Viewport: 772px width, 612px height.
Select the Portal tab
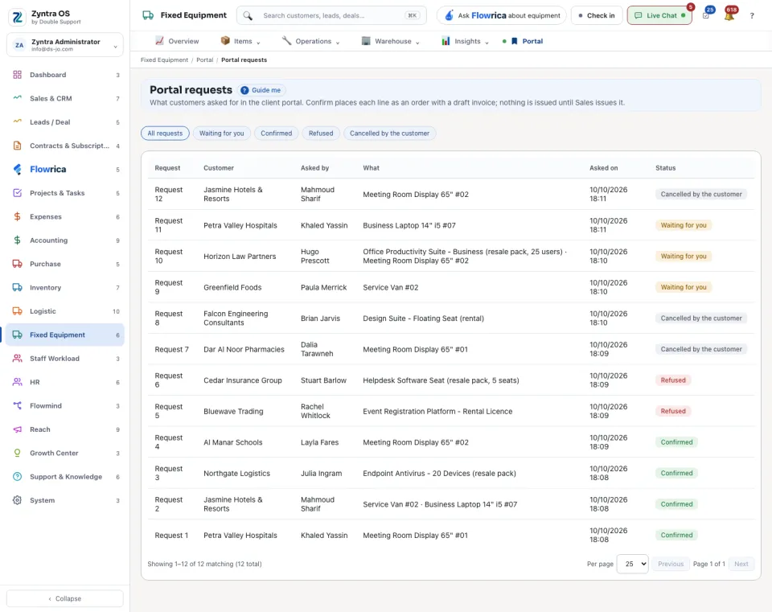click(x=526, y=41)
